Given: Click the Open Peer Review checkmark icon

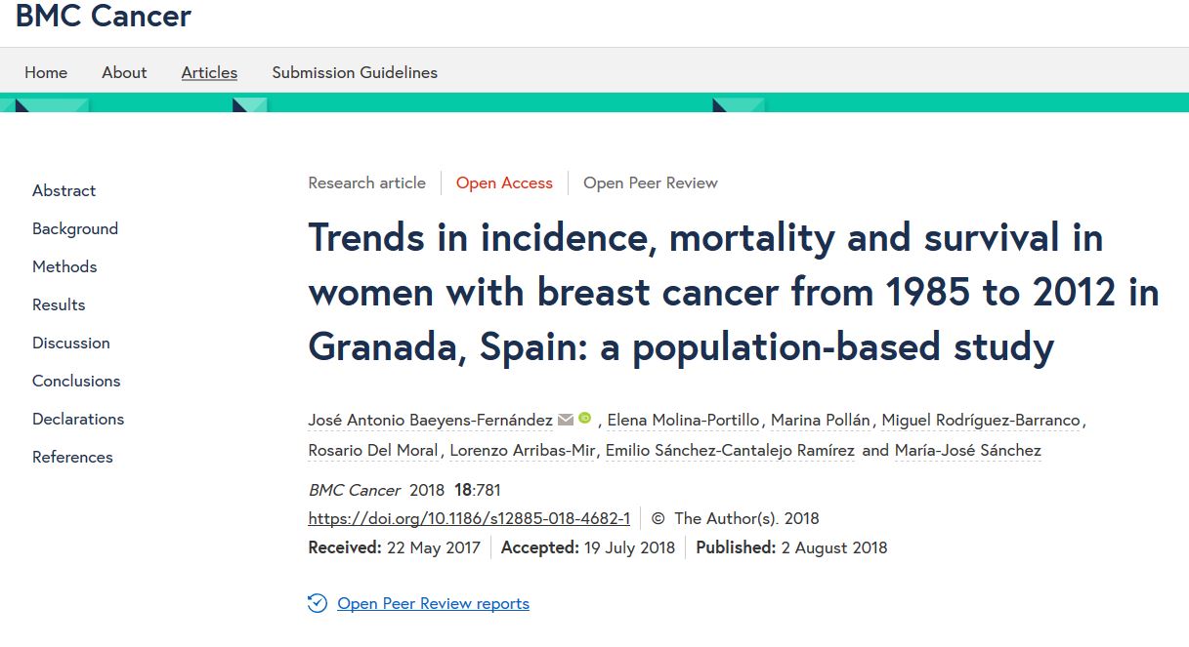Looking at the screenshot, I should 318,603.
